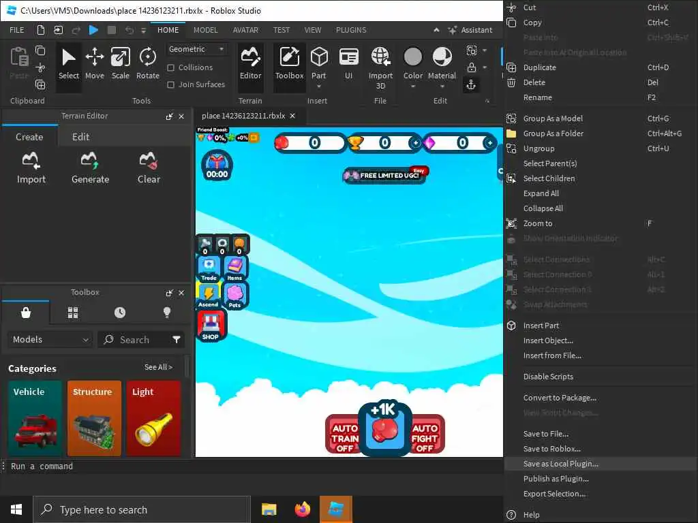Click the SHOP button in game viewport
Viewport: 698px width, 523px height.
pyautogui.click(x=211, y=326)
